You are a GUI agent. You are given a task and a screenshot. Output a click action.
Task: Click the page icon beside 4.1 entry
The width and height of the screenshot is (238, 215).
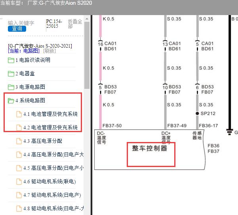[19, 114]
